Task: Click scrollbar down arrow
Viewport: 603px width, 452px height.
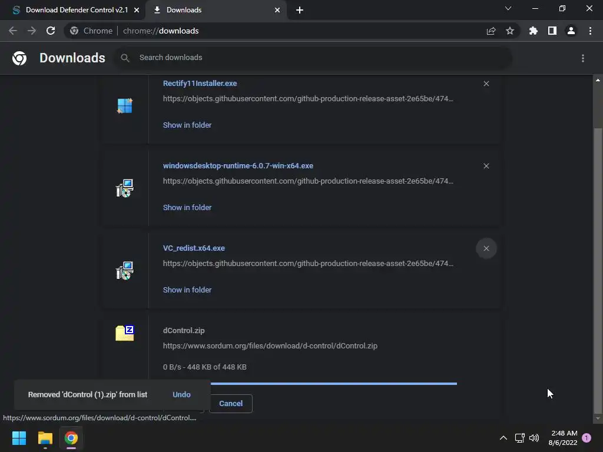Action: (598, 418)
